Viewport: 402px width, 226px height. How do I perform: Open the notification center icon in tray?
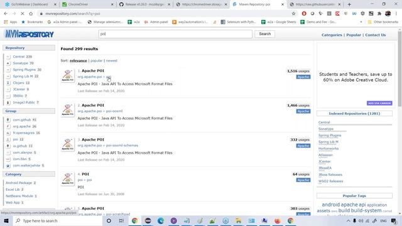point(394,220)
